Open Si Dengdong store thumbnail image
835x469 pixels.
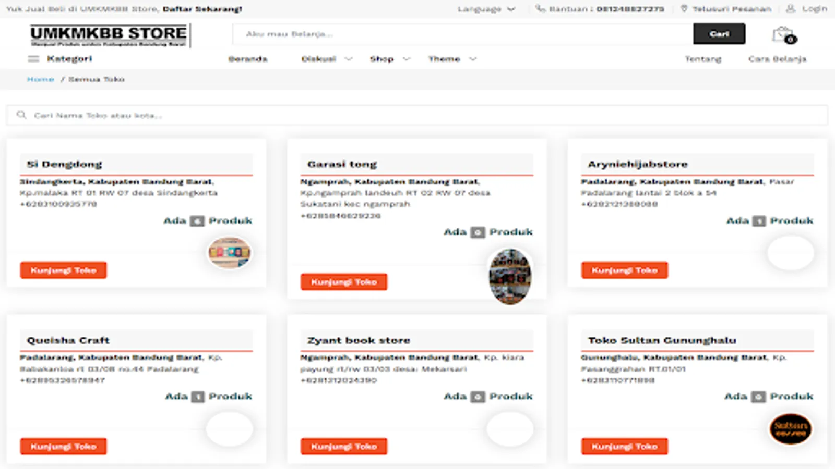pos(230,253)
